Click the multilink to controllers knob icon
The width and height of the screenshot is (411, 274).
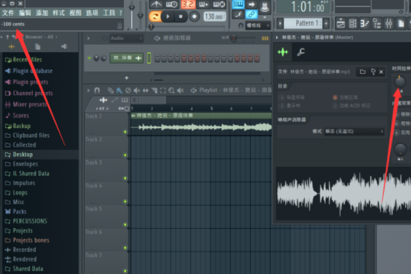pos(264,6)
